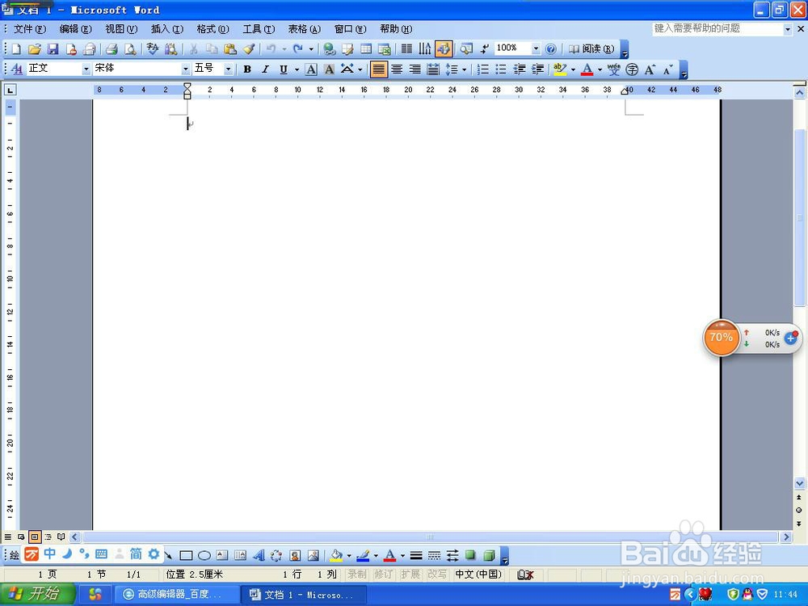
Task: Open phonetic guide (wén) tool
Action: 614,69
